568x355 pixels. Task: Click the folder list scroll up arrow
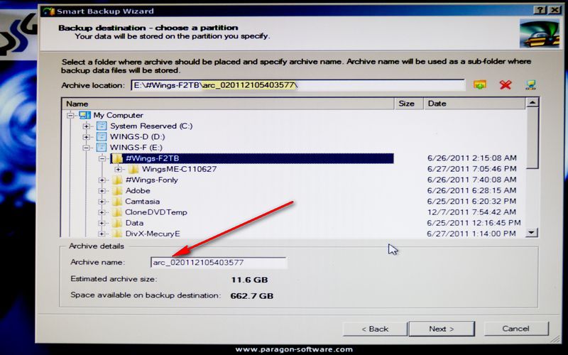coord(532,103)
